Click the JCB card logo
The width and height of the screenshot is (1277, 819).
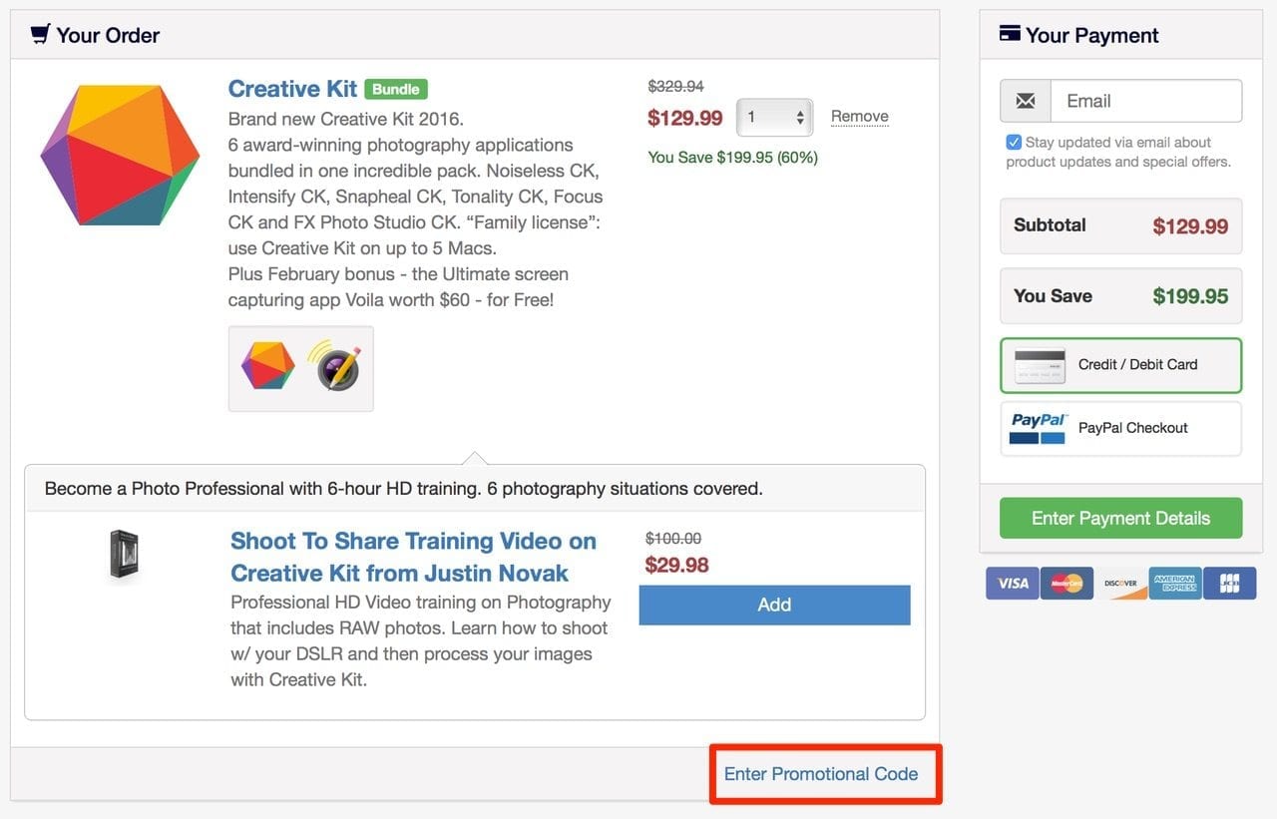1229,583
